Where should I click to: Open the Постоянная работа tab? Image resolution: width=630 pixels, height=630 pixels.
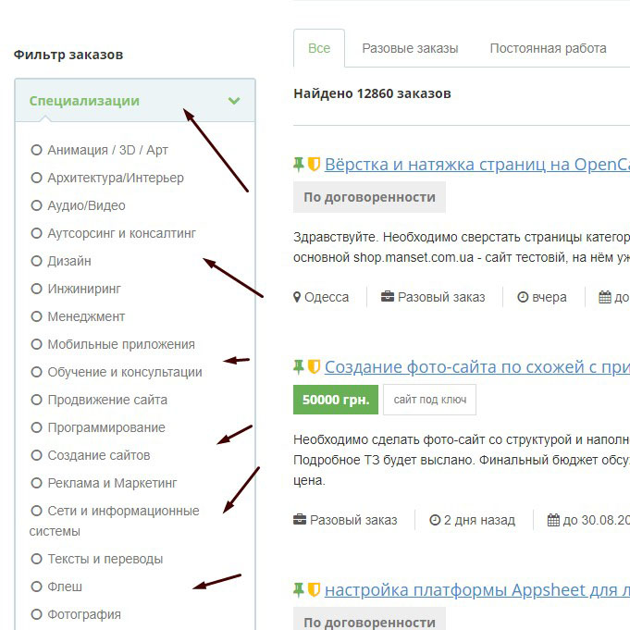(x=548, y=48)
